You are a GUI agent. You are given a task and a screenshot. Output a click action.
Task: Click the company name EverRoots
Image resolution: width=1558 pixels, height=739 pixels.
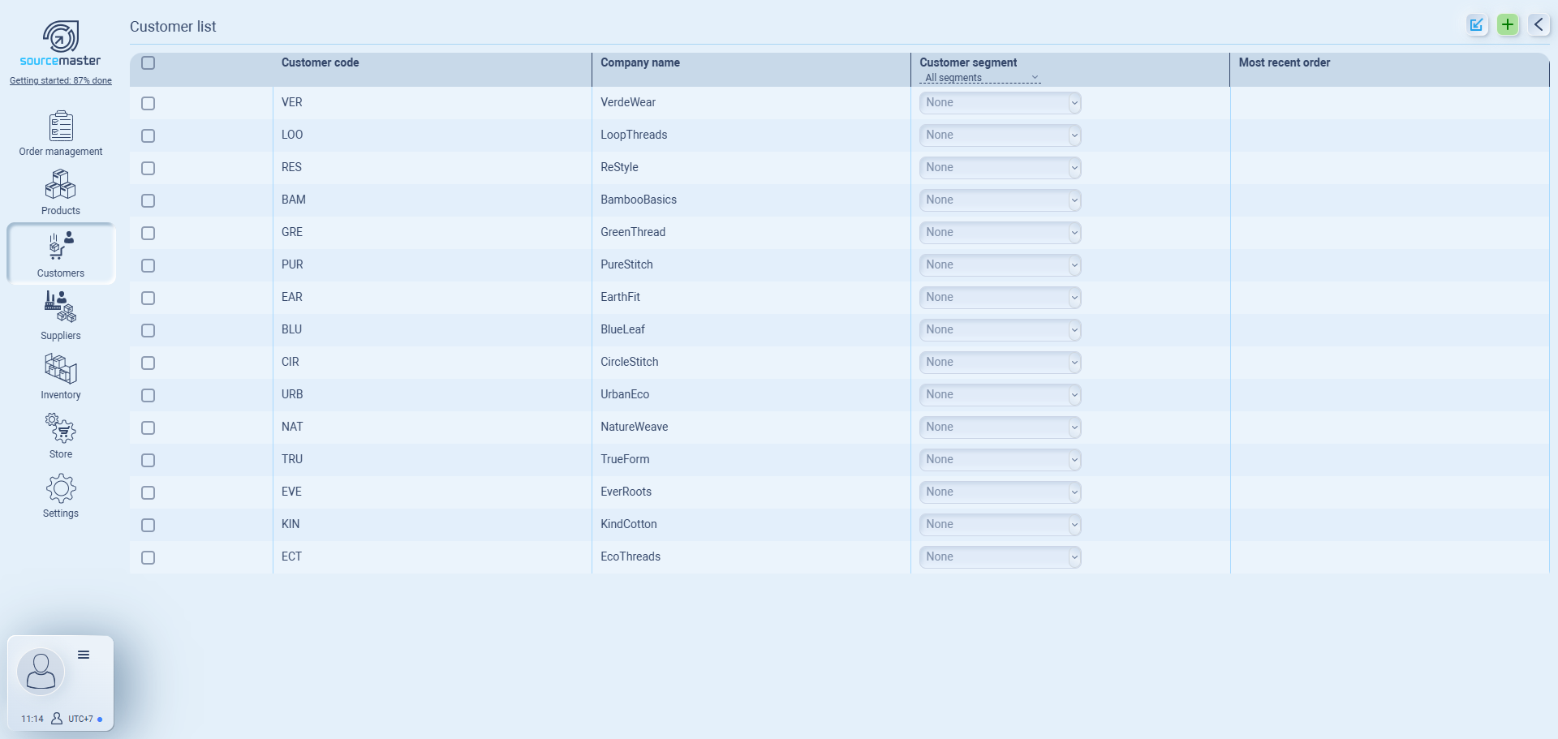[x=626, y=492]
